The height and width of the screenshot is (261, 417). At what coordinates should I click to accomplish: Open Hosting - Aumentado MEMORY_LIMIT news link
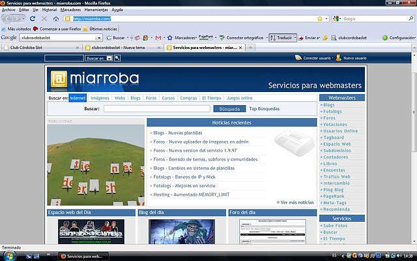192,194
